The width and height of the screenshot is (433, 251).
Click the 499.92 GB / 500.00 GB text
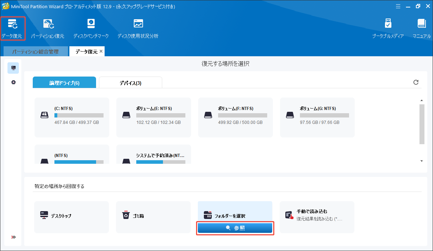(x=240, y=122)
